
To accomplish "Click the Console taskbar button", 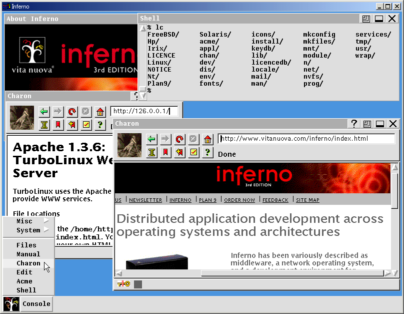I will point(36,303).
